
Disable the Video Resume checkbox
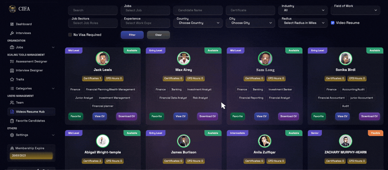tap(333, 23)
